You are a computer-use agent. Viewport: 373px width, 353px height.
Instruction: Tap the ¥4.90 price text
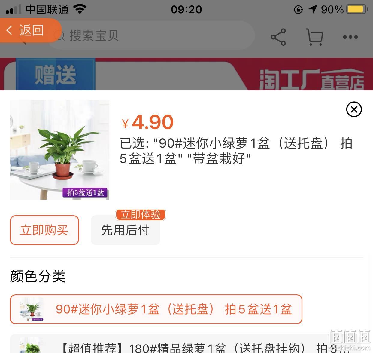[147, 122]
